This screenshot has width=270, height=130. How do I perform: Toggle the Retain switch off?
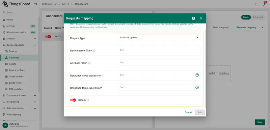coord(73,100)
